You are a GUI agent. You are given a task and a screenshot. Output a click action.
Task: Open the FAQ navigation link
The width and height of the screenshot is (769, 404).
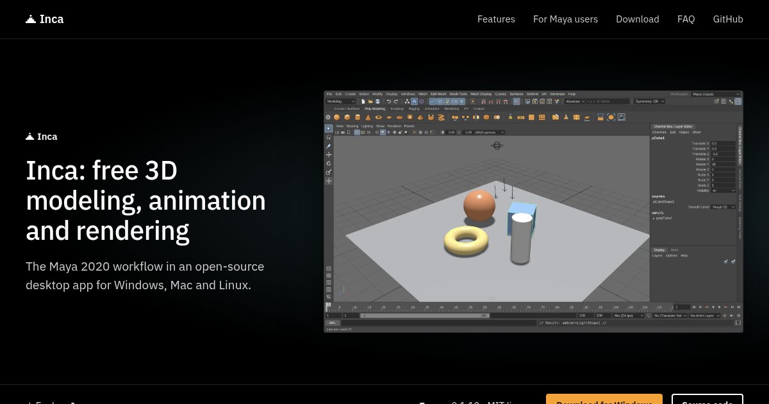686,19
